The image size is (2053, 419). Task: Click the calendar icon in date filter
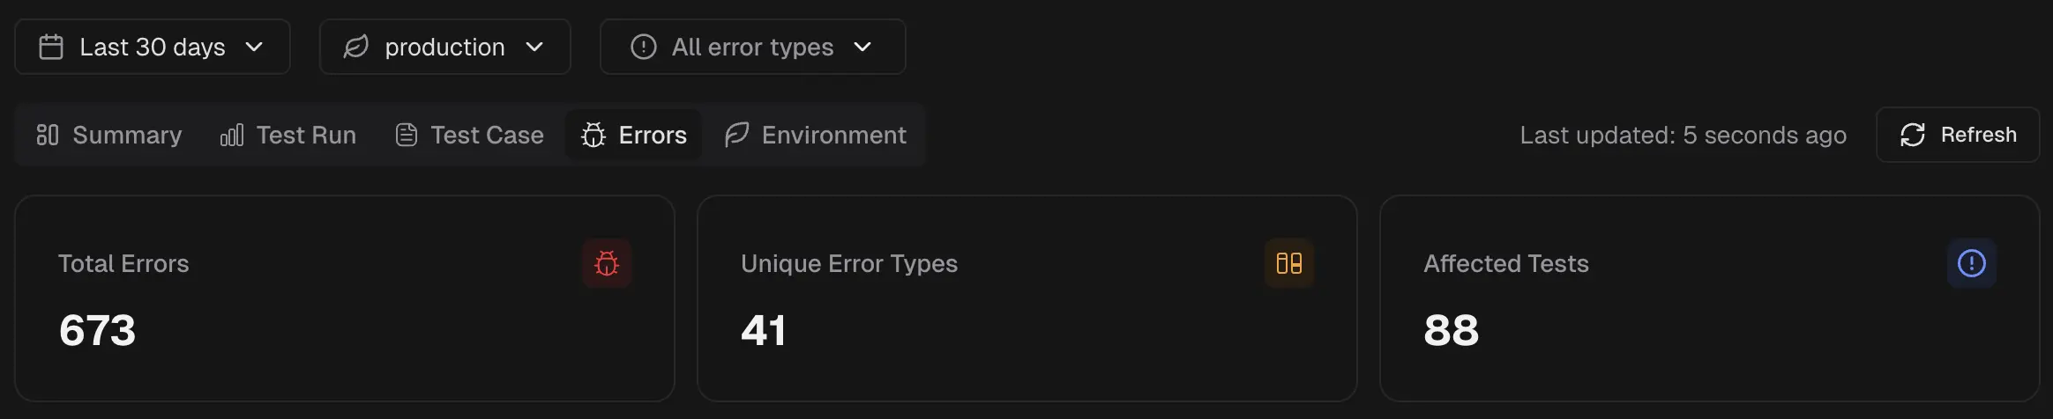pyautogui.click(x=51, y=47)
